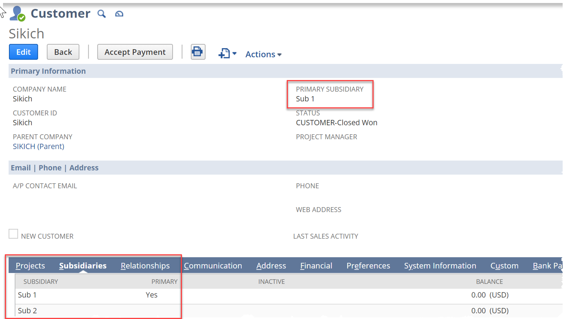The image size is (572, 319).
Task: Open the arrow beside the new-document icon
Action: coord(235,53)
